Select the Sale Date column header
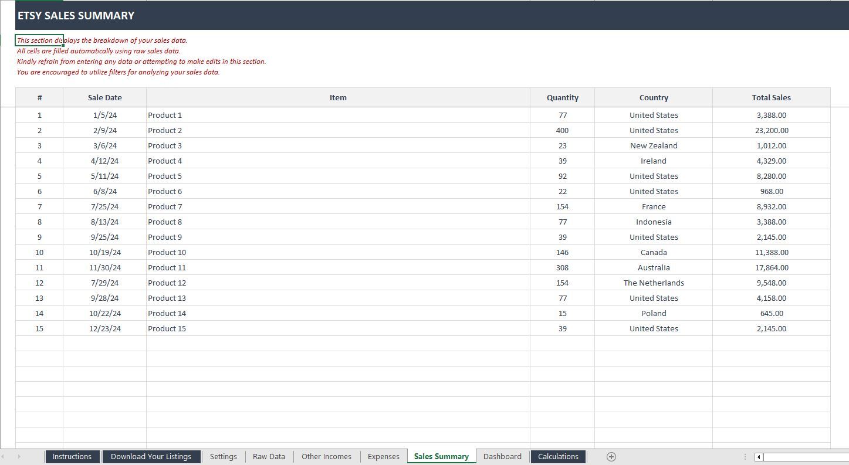Screen dimensions: 849x465 pyautogui.click(x=104, y=98)
